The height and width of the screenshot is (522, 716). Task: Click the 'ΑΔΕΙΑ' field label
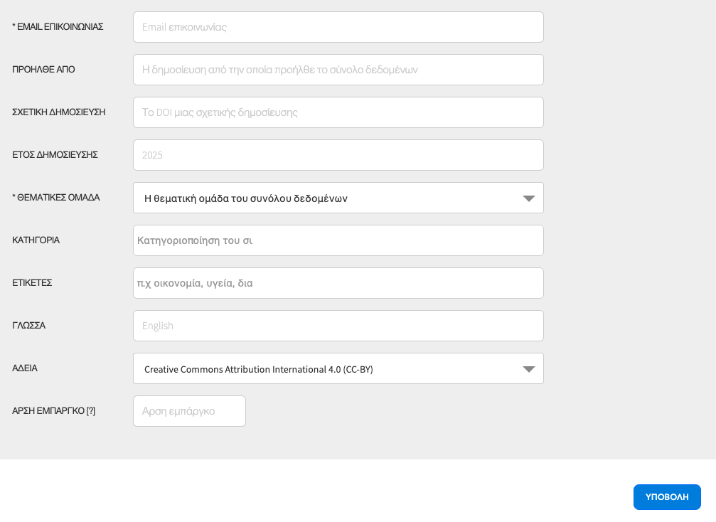tap(25, 368)
